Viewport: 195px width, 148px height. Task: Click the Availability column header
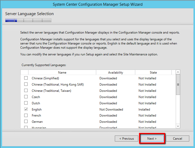tap(115, 73)
